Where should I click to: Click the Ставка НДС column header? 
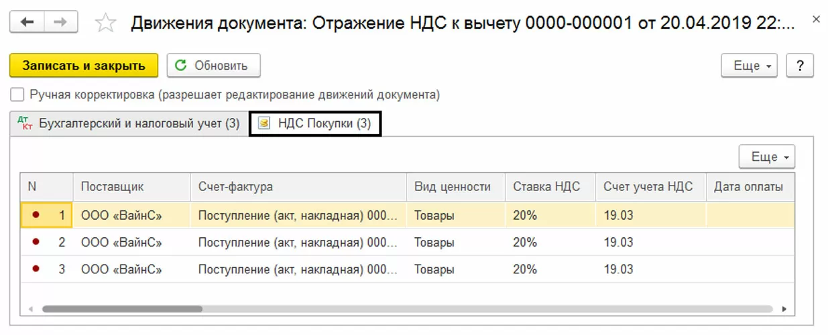point(546,187)
